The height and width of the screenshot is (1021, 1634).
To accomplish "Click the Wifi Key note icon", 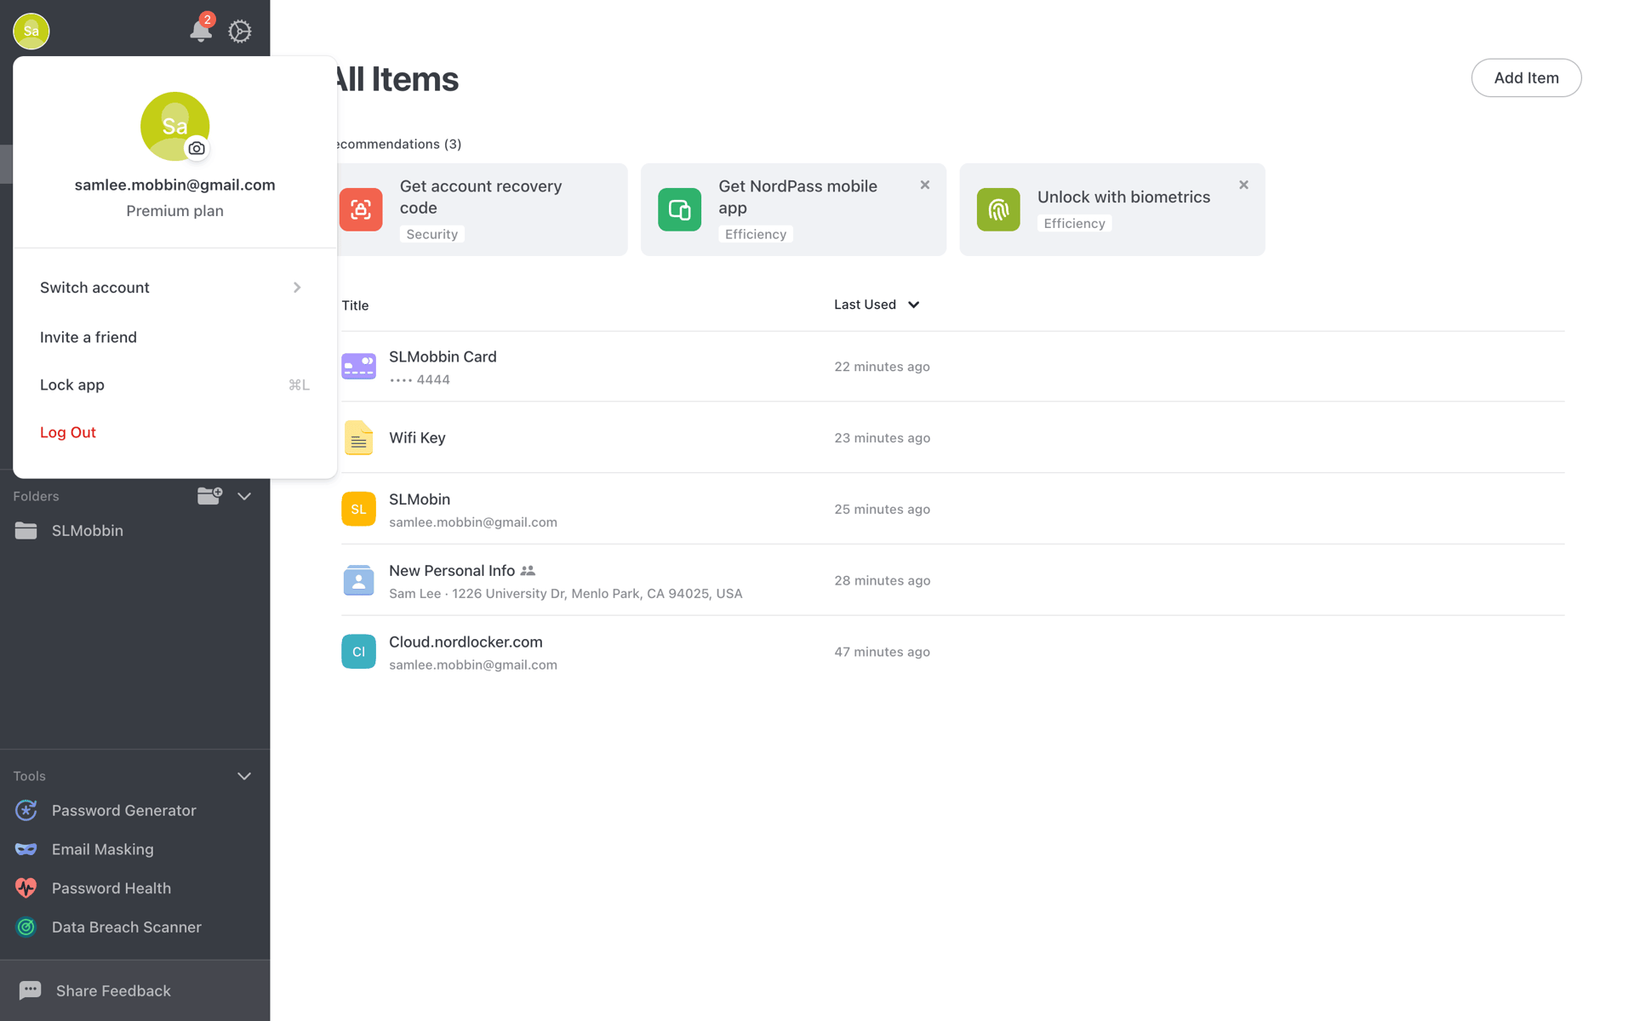I will [358, 437].
